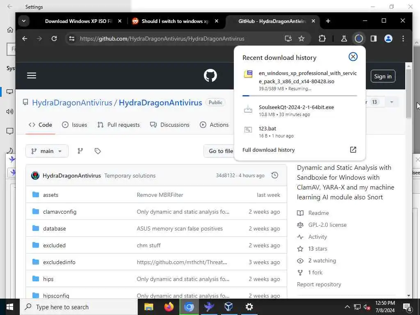The width and height of the screenshot is (420, 315).
Task: Open the HydraDragonAntivirus owner link
Action: pyautogui.click(x=72, y=103)
